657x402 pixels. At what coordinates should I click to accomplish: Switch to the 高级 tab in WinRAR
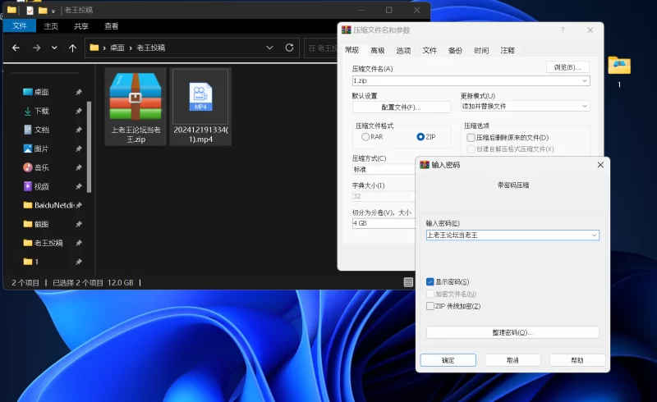click(x=378, y=50)
